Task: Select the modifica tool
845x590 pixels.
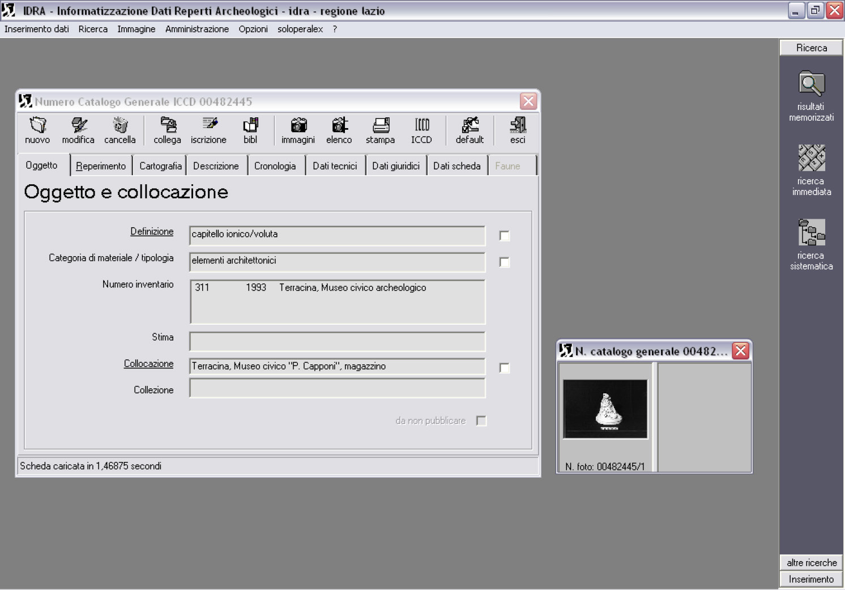Action: pos(78,130)
